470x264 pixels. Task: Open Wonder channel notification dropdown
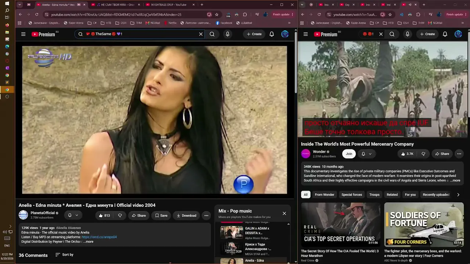tap(366, 154)
